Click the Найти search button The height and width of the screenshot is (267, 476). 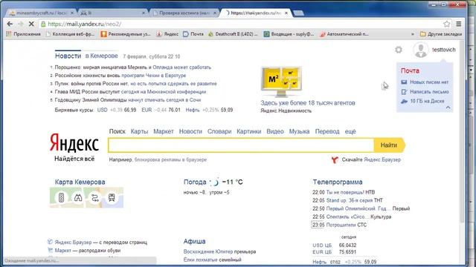pos(390,145)
